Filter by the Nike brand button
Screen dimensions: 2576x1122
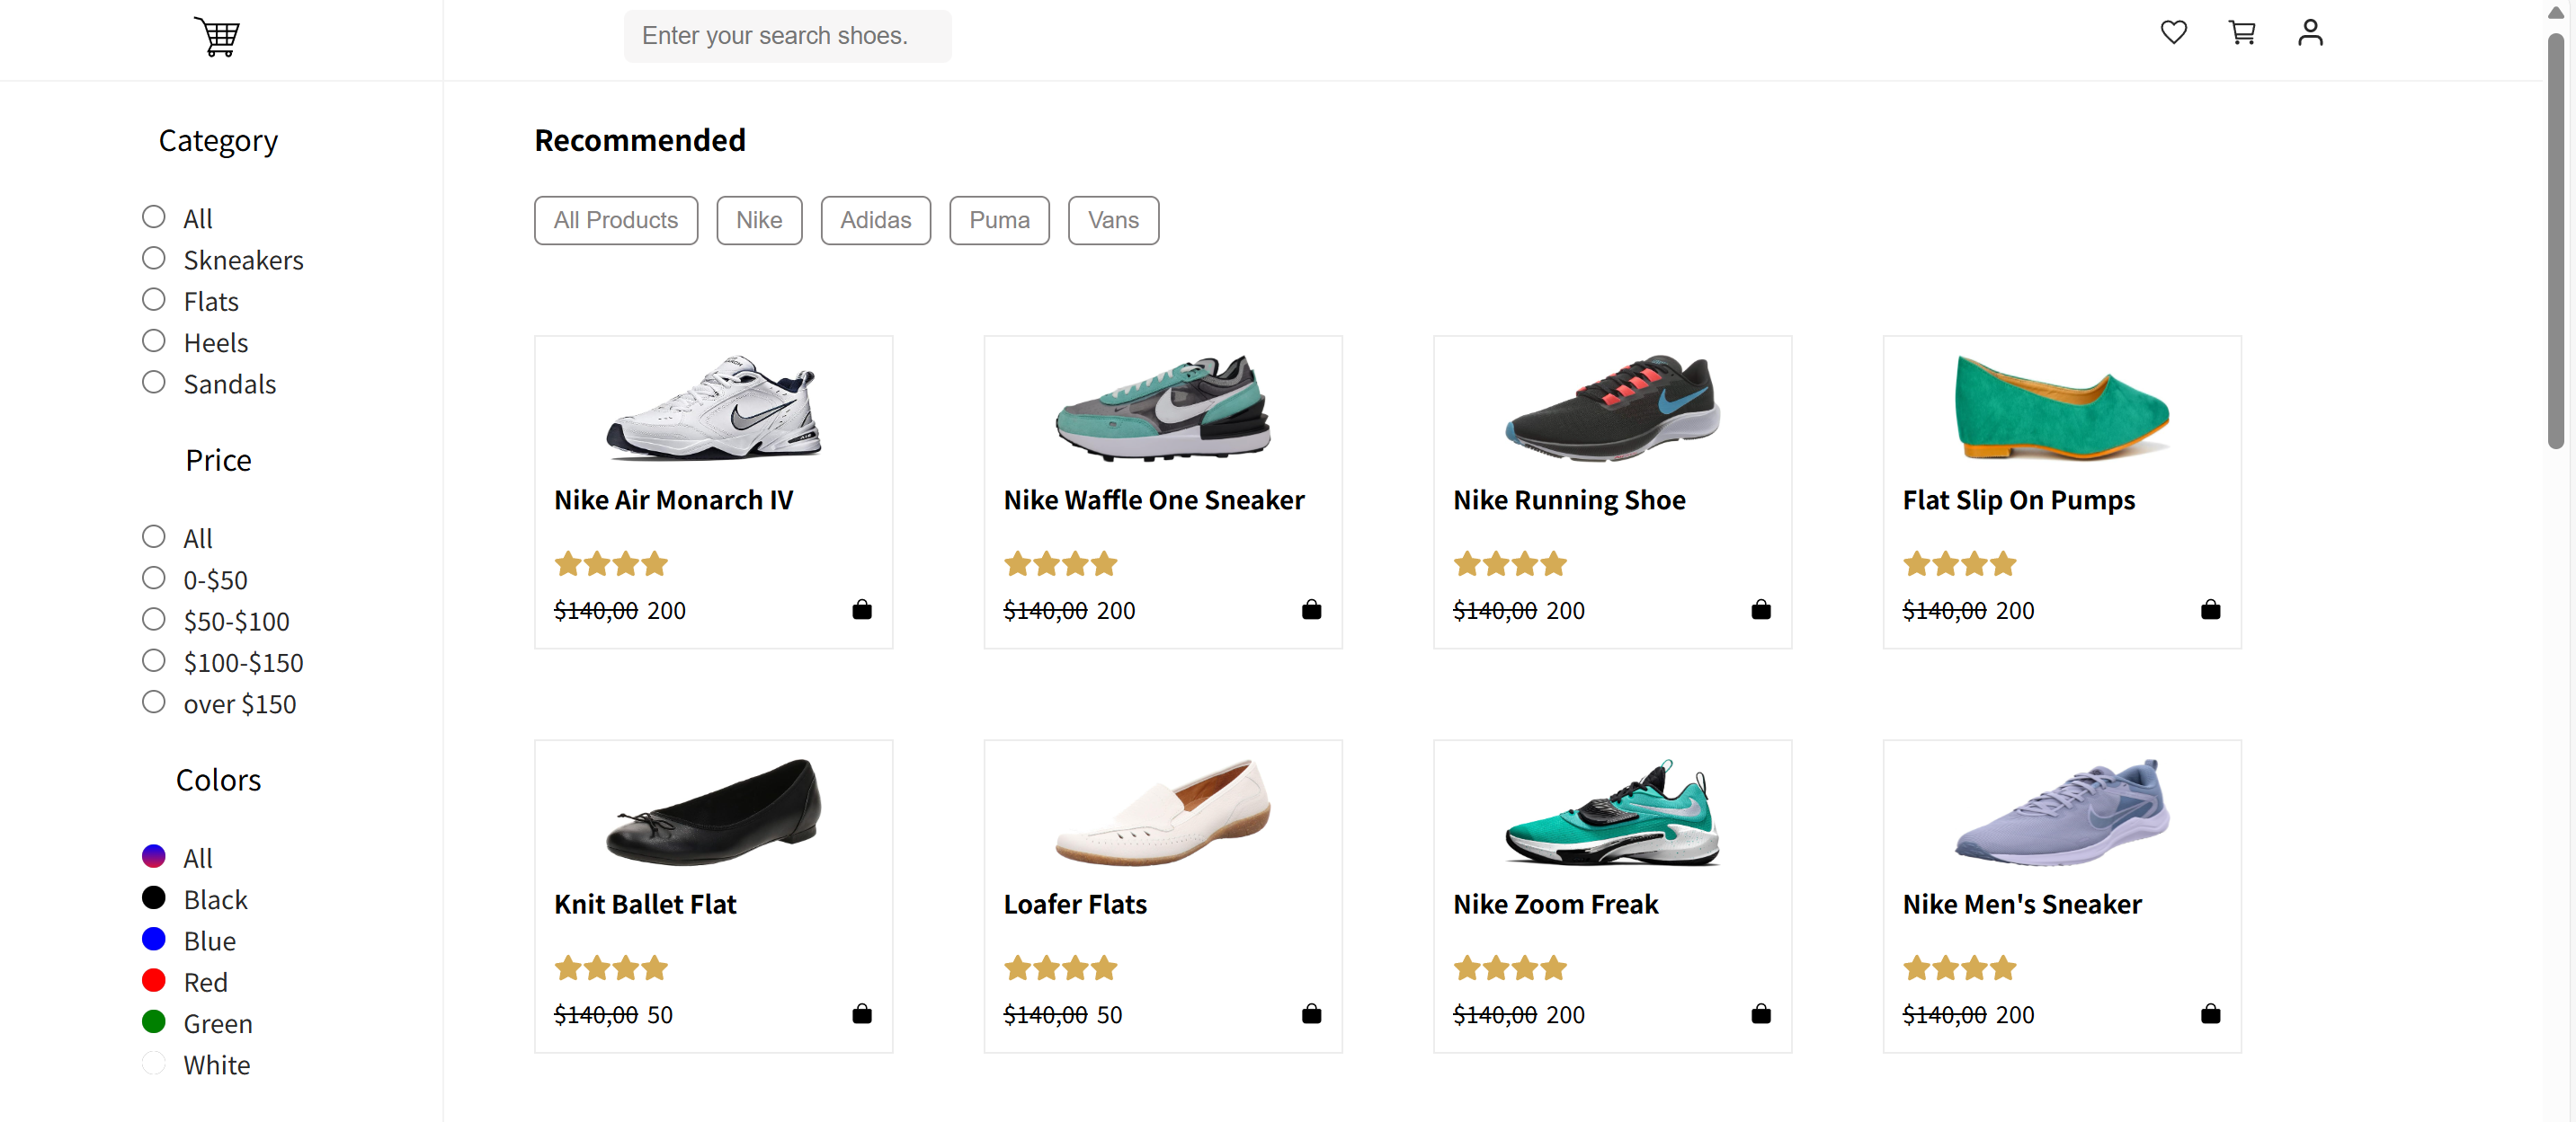pyautogui.click(x=759, y=220)
